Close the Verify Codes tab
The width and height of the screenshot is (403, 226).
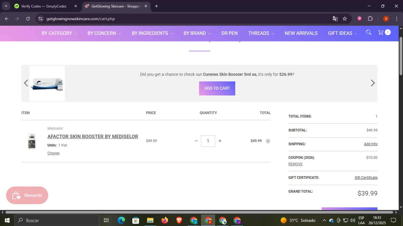(x=75, y=6)
